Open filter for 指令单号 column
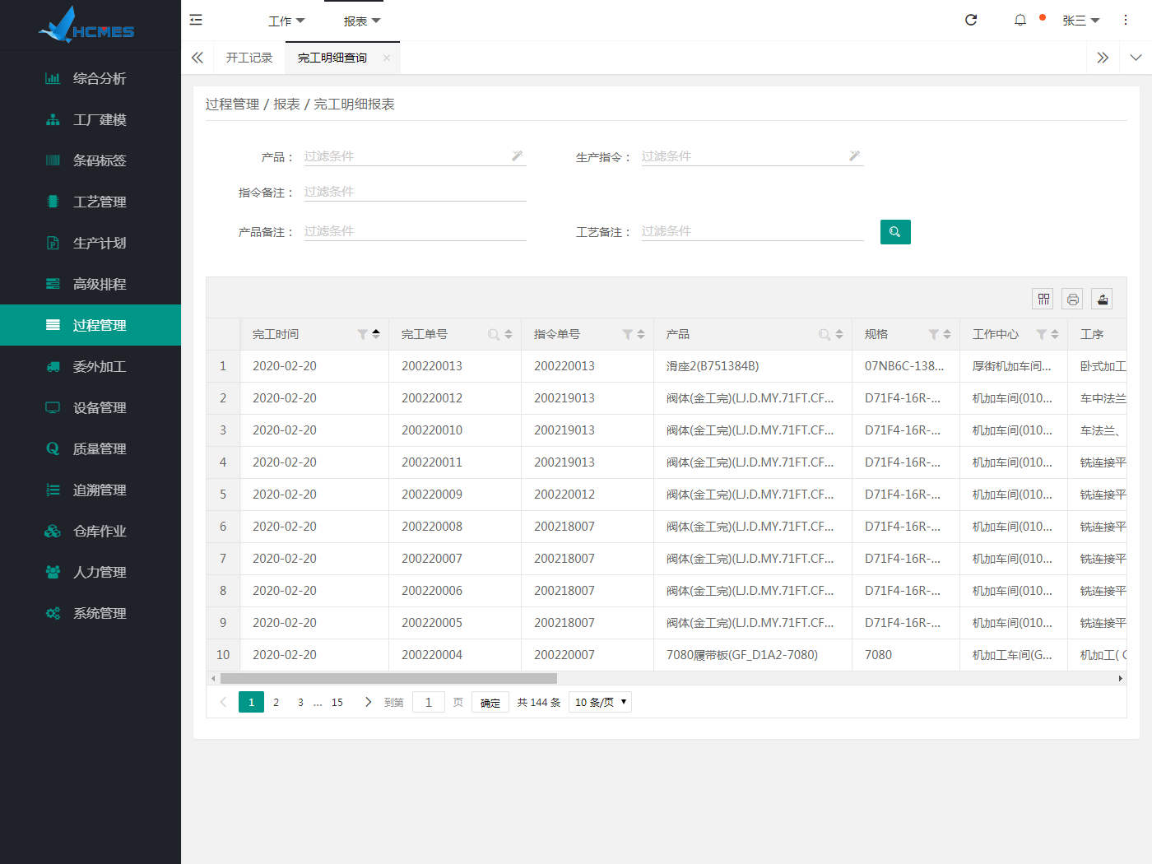The width and height of the screenshot is (1152, 864). [x=628, y=334]
